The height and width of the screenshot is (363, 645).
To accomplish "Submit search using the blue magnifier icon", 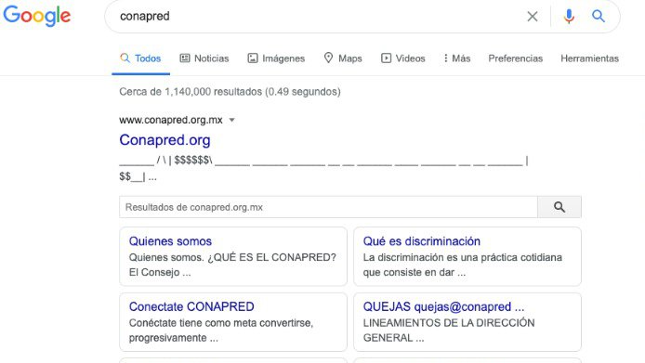I will [x=599, y=16].
